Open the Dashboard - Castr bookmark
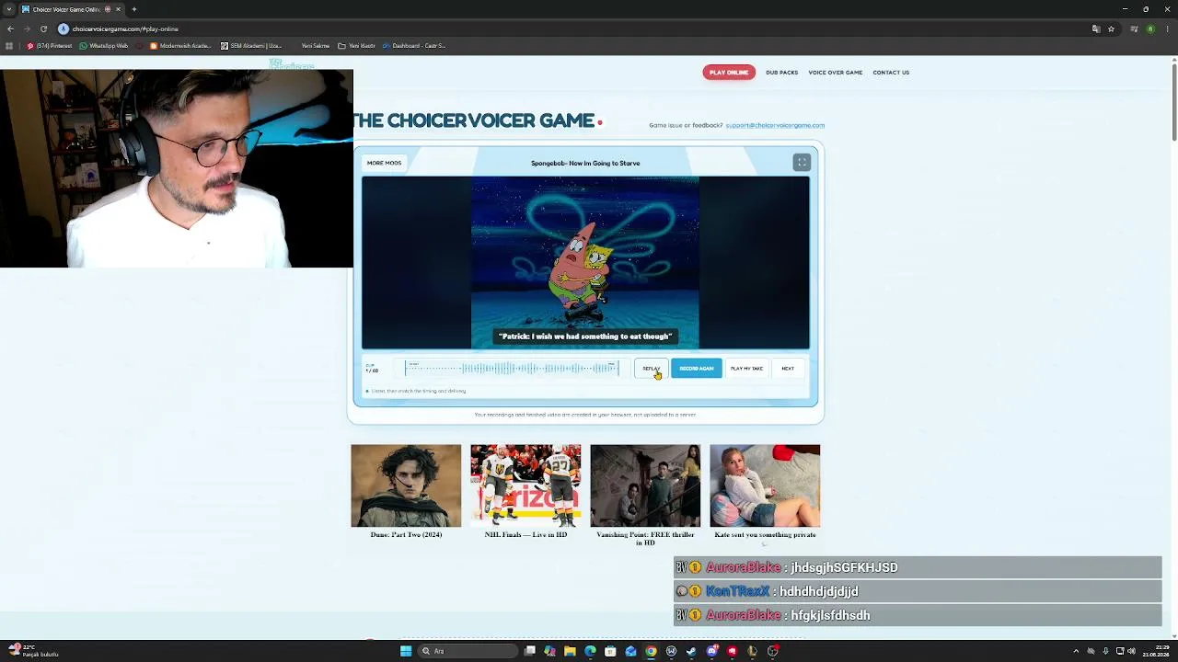Image resolution: width=1178 pixels, height=662 pixels. (414, 46)
